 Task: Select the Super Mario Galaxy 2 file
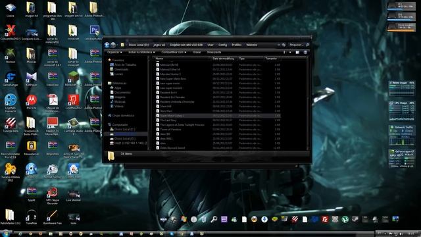click(172, 116)
